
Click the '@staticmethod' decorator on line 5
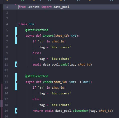point(37,30)
